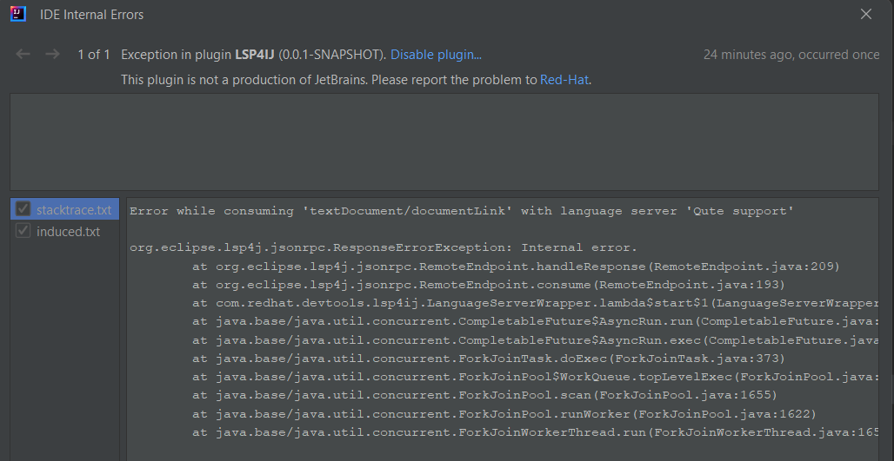Follow the Red-Hat report link

coord(564,80)
